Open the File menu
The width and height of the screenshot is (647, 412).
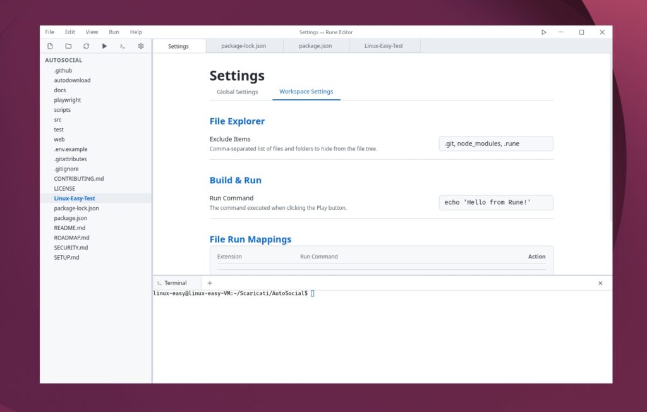pos(49,32)
